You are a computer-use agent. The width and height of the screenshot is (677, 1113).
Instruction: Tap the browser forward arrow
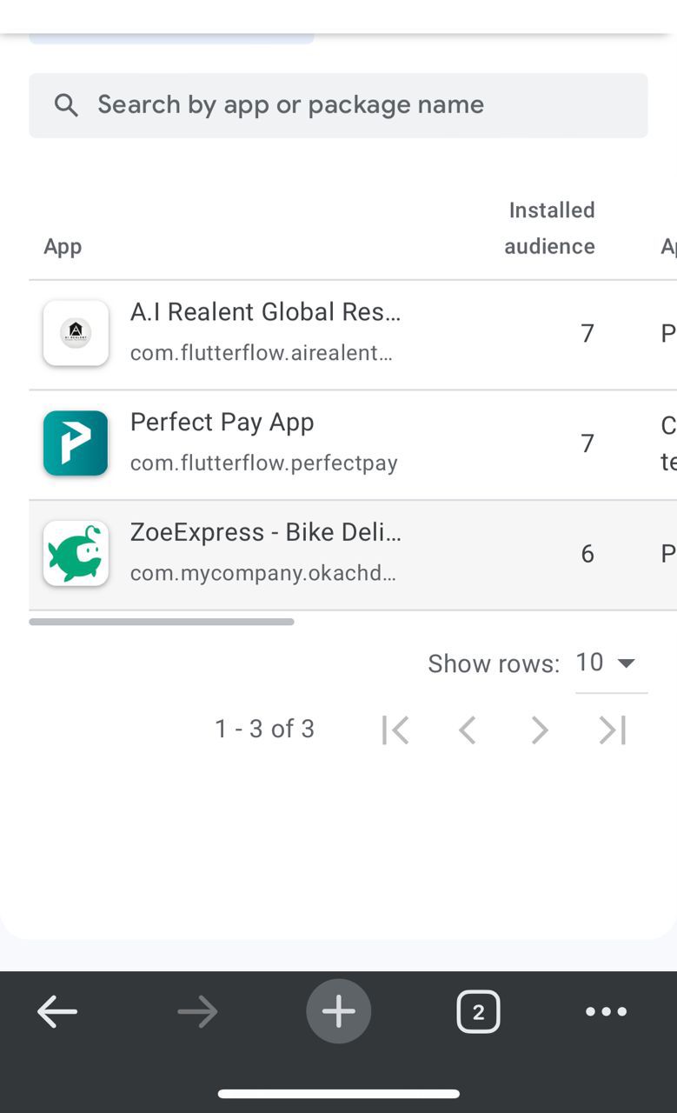click(197, 1012)
